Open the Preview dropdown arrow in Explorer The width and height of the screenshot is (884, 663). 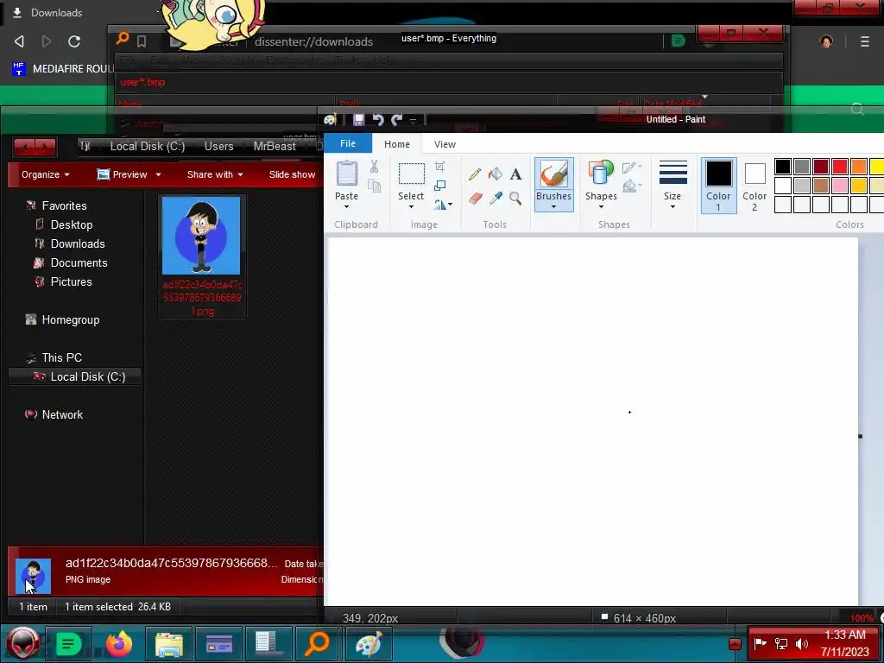point(159,174)
